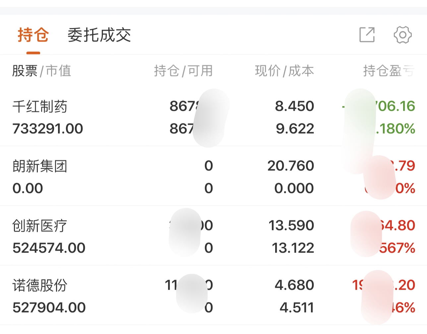
Task: Select current price 8.450
Action: click(294, 106)
